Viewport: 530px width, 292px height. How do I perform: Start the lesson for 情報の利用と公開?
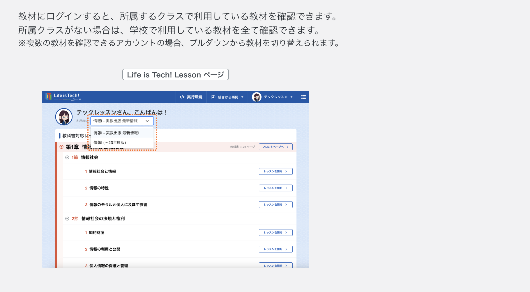[x=275, y=249]
